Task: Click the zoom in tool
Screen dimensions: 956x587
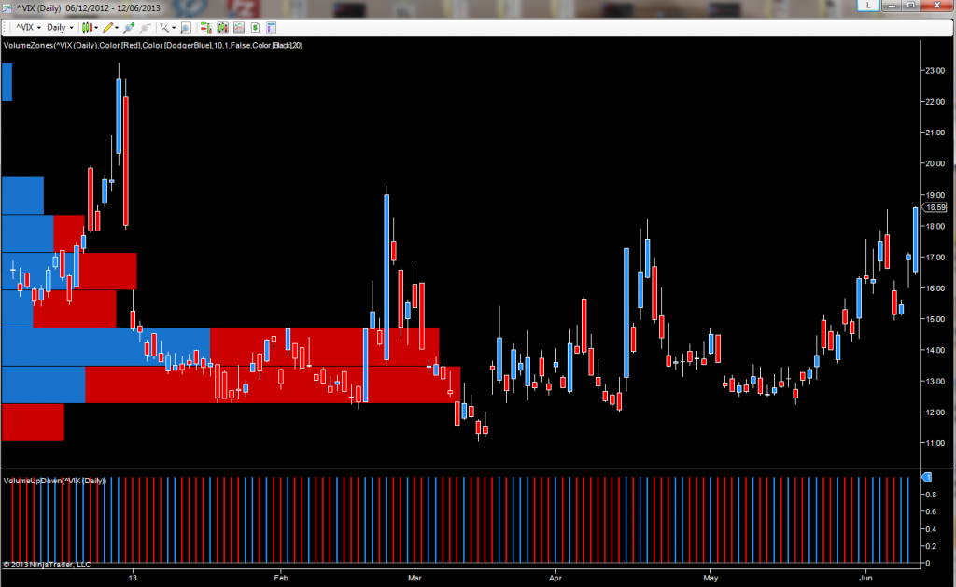Action: pos(129,27)
